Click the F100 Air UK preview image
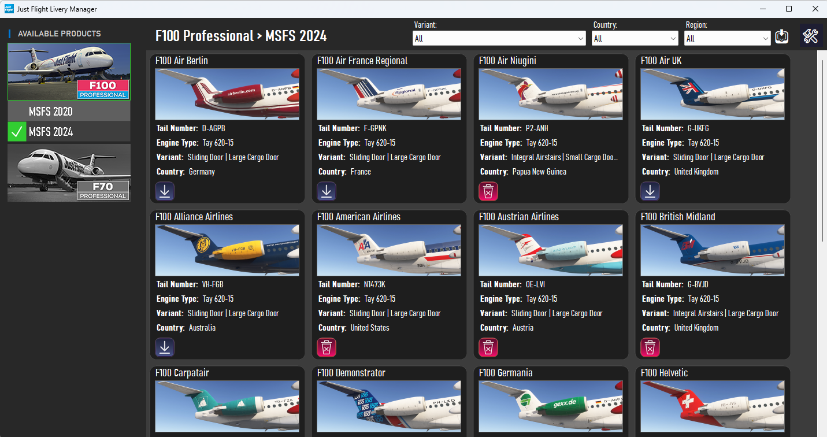The image size is (827, 437). [x=713, y=94]
